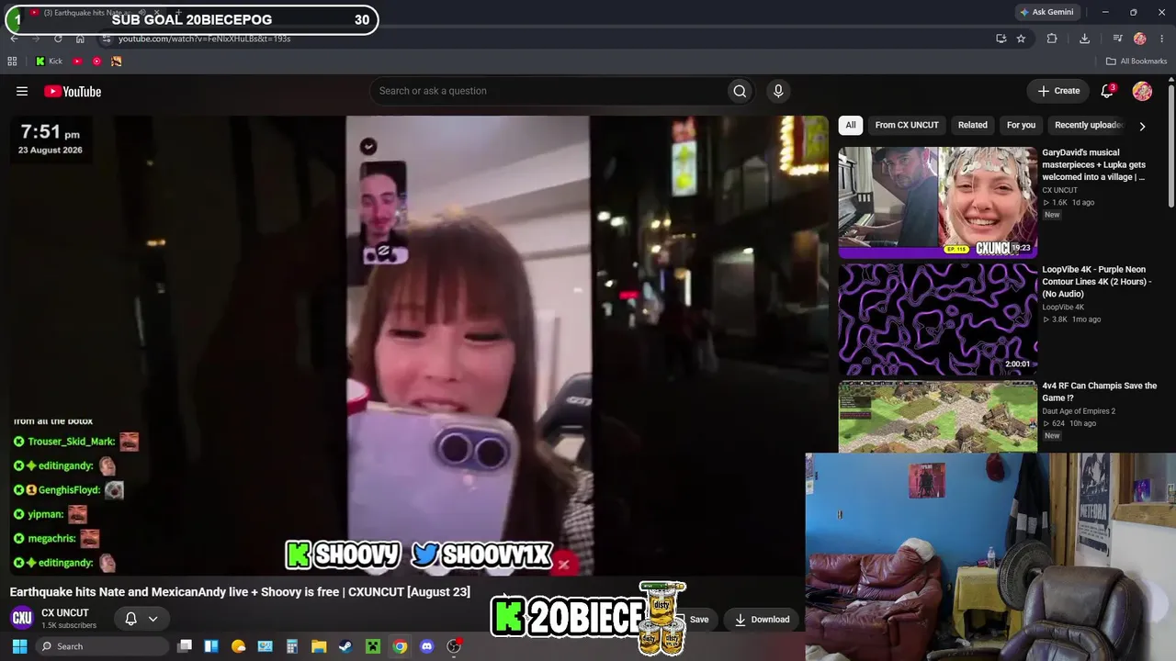The width and height of the screenshot is (1176, 661).
Task: Open Chrome media controls icon
Action: (1117, 39)
